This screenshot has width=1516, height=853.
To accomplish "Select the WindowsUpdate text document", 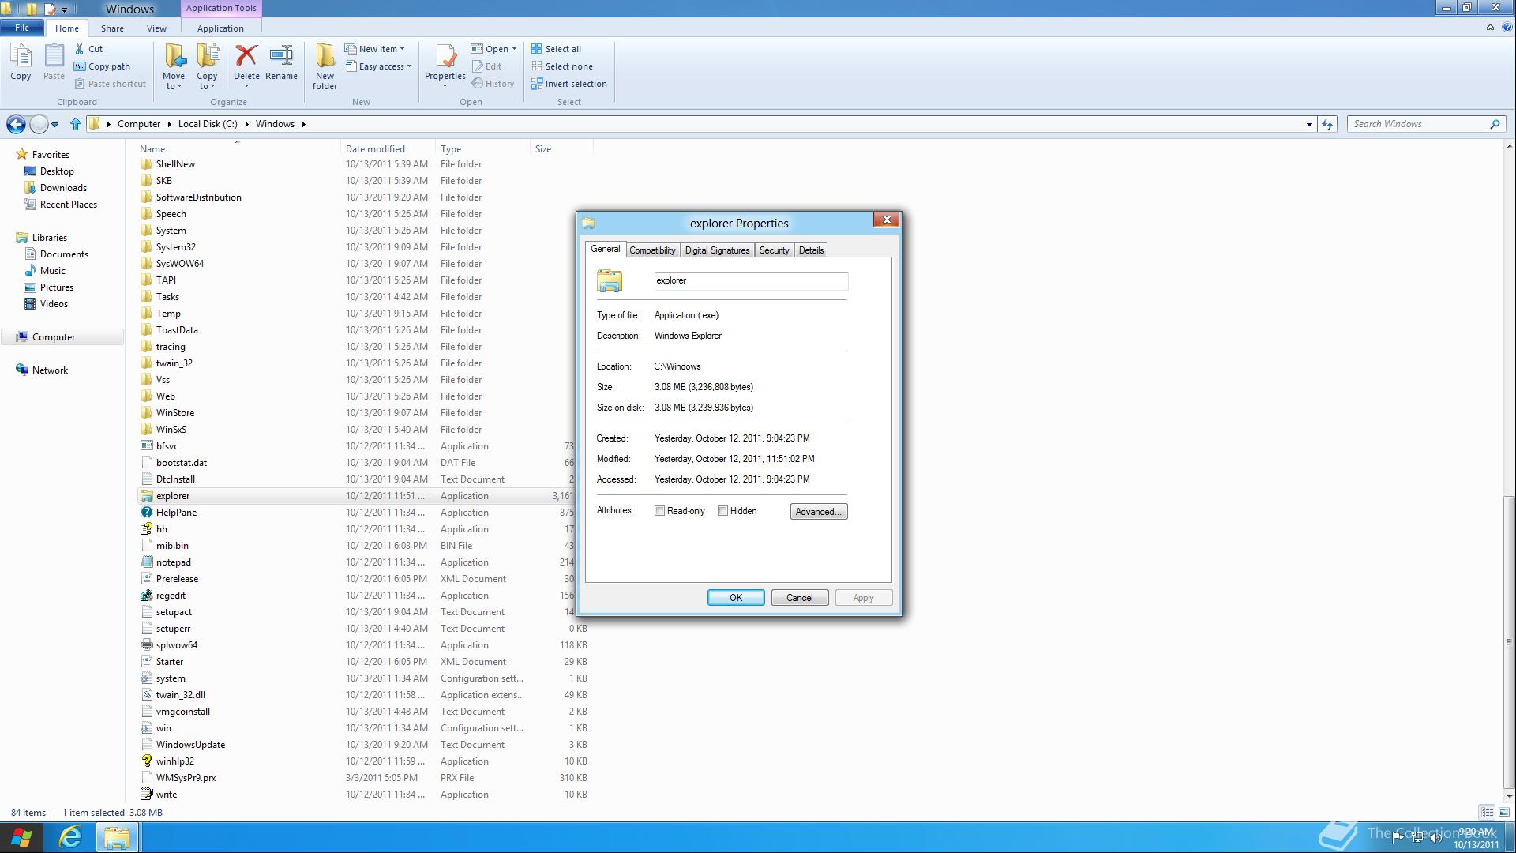I will 190,745.
